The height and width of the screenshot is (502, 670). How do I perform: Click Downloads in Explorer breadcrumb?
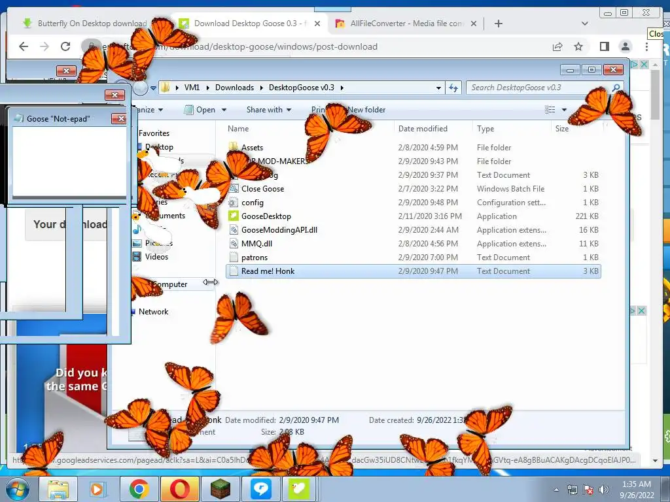click(x=234, y=88)
